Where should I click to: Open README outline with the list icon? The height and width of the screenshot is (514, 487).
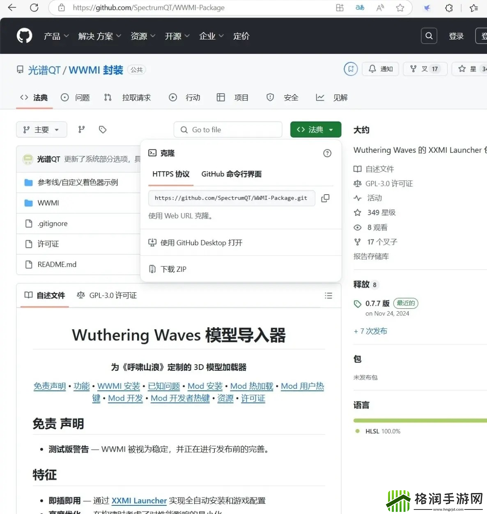tap(328, 295)
